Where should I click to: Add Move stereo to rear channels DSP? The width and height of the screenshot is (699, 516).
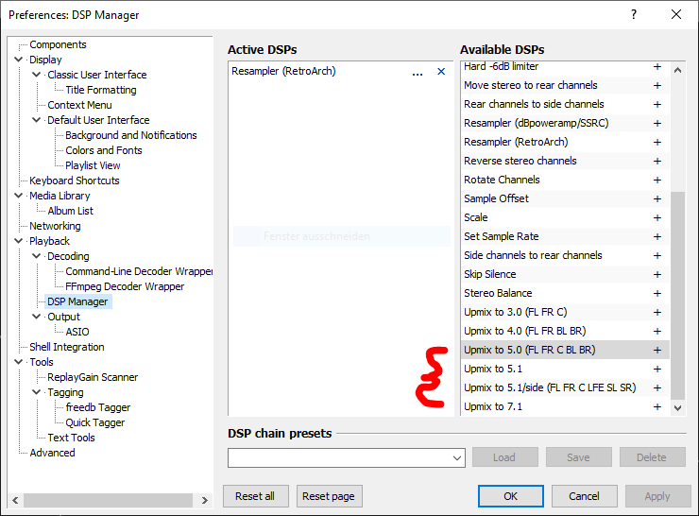coord(656,85)
